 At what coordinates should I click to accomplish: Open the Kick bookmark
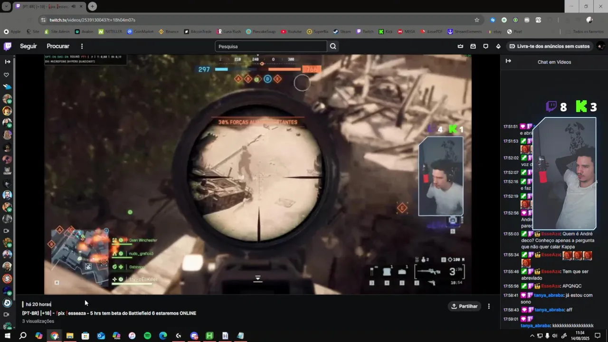[x=386, y=31]
